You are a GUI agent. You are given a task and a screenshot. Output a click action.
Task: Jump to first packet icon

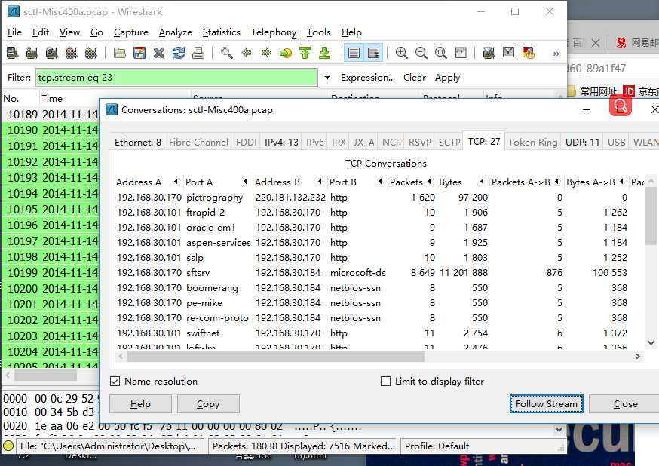305,53
